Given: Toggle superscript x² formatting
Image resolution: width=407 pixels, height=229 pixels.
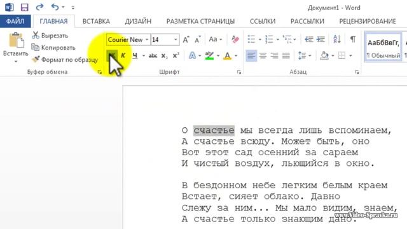Looking at the screenshot, I should (x=176, y=55).
